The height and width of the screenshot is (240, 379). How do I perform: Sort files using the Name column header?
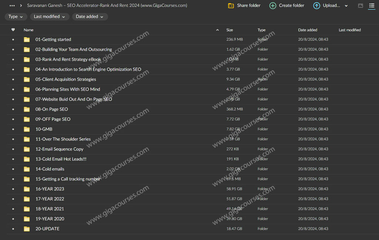click(x=28, y=30)
